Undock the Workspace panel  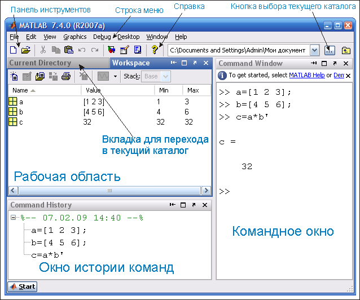click(x=195, y=63)
